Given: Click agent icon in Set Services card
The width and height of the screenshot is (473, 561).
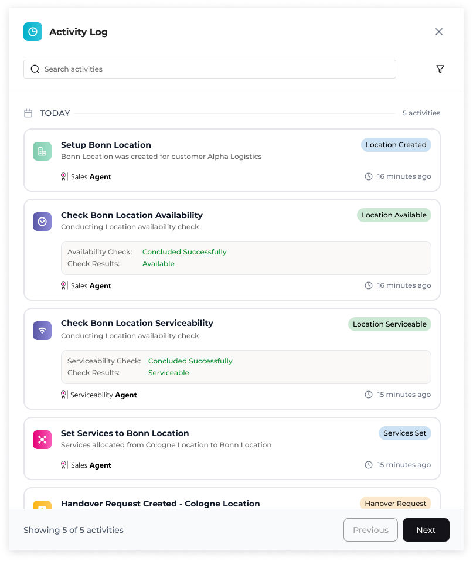Looking at the screenshot, I should pos(63,465).
